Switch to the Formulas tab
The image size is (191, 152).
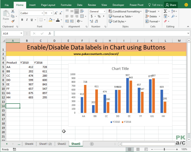(66, 5)
